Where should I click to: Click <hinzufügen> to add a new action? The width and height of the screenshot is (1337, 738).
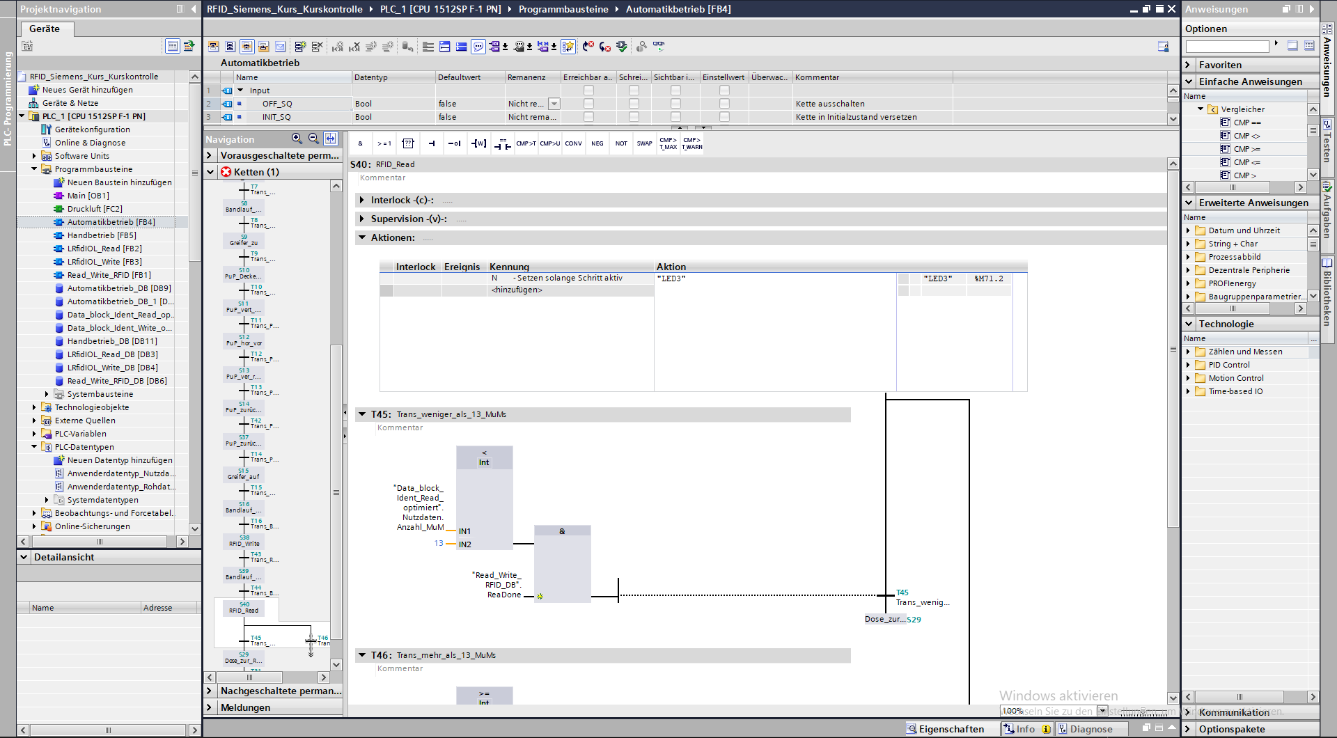click(517, 290)
